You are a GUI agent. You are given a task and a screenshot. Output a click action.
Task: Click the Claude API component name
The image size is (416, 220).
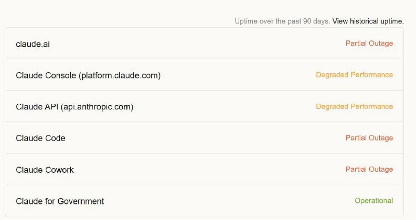(74, 107)
